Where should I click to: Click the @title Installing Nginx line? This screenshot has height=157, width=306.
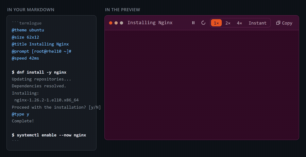pos(40,44)
